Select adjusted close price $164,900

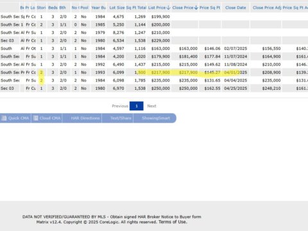tap(271, 56)
